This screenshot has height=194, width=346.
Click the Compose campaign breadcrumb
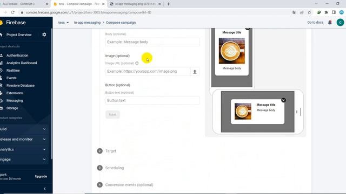pos(121,23)
